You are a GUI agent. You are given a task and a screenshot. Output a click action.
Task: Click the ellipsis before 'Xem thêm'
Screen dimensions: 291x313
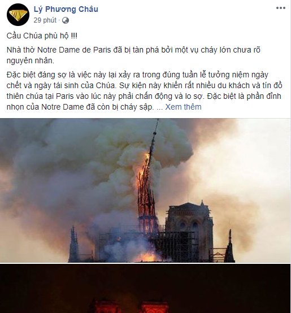click(160, 107)
